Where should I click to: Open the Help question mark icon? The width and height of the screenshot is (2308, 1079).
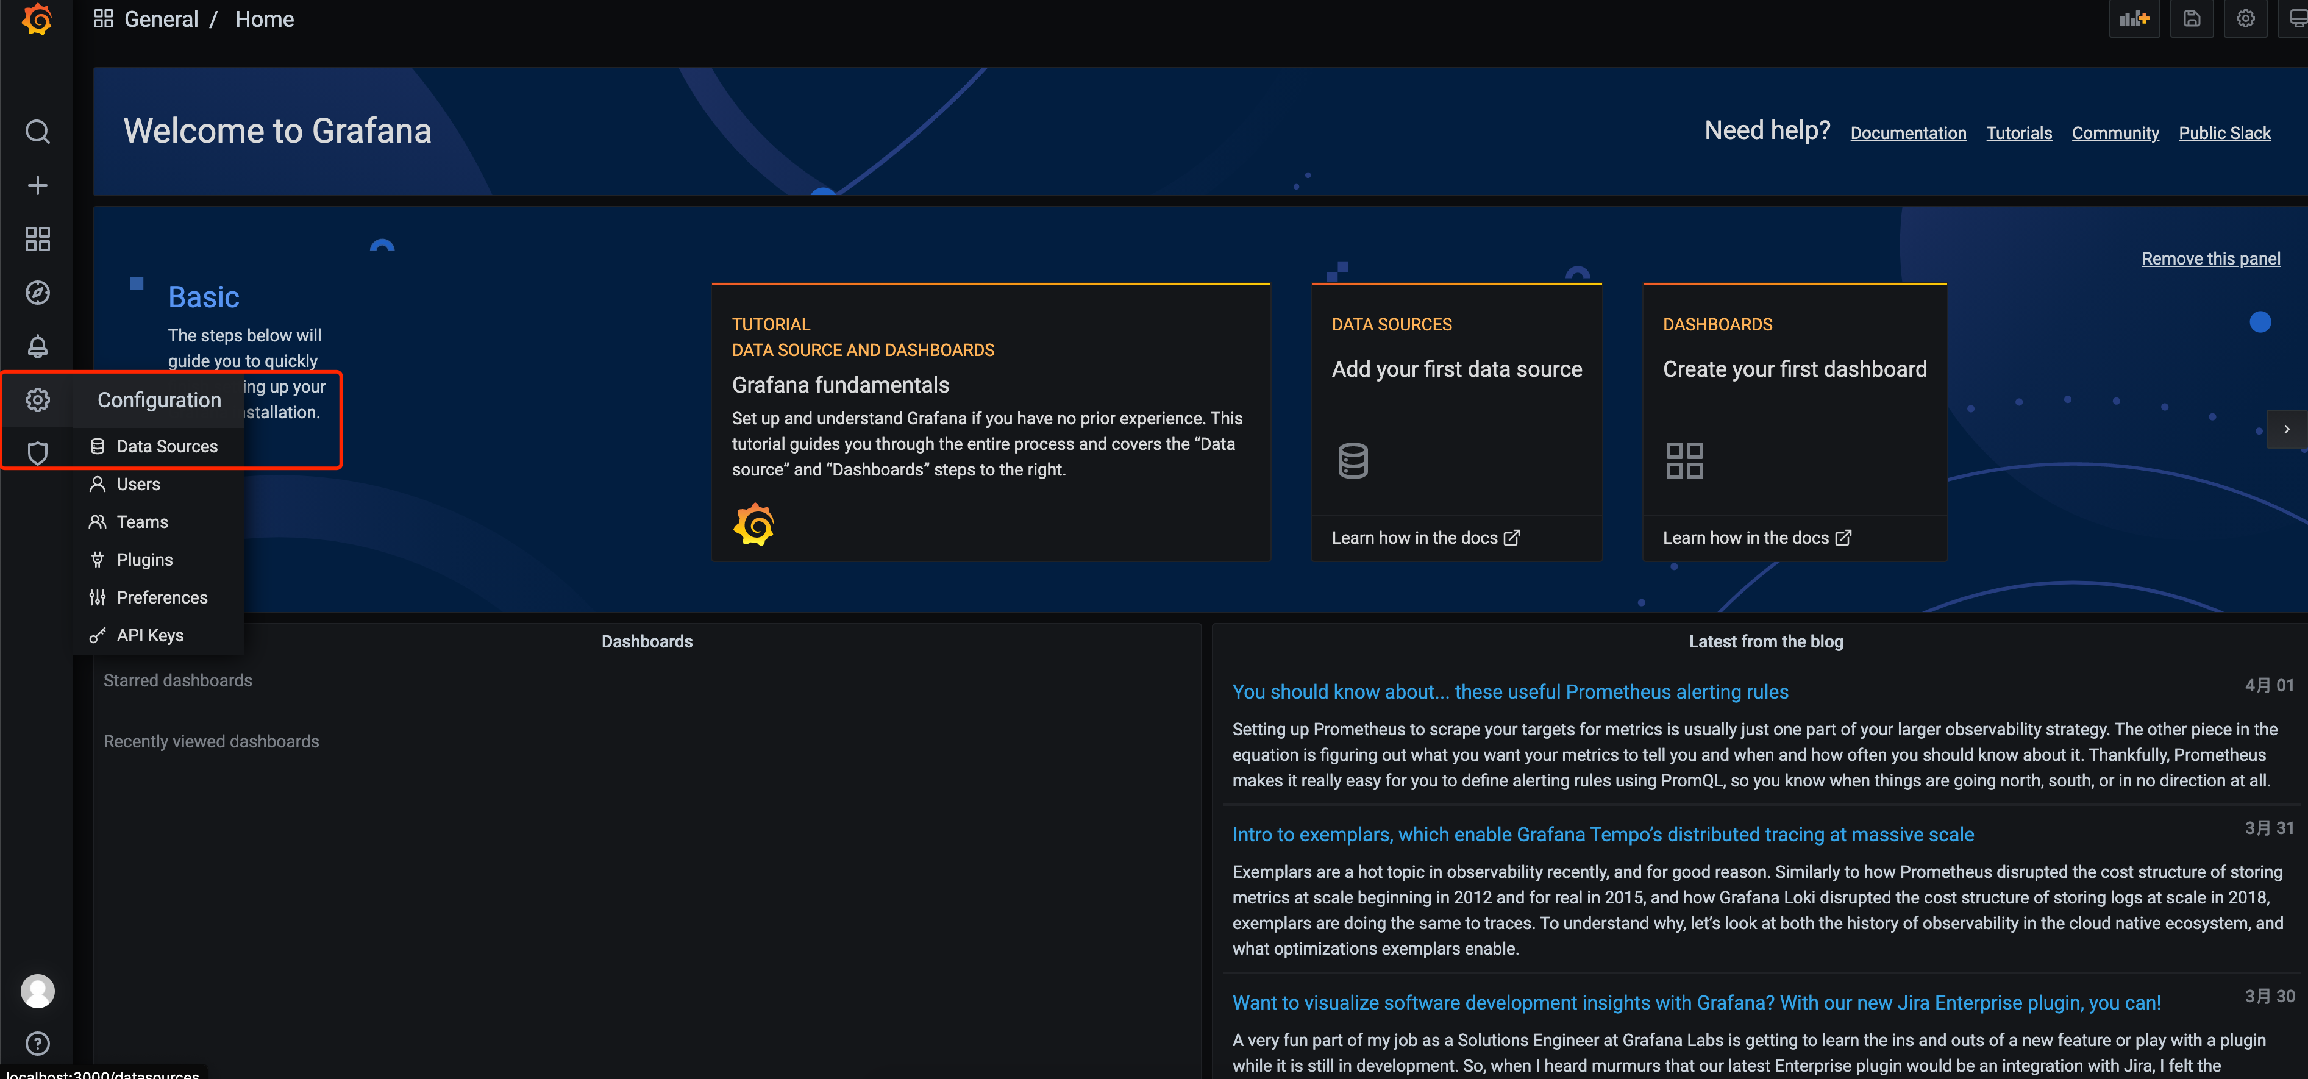coord(37,1043)
